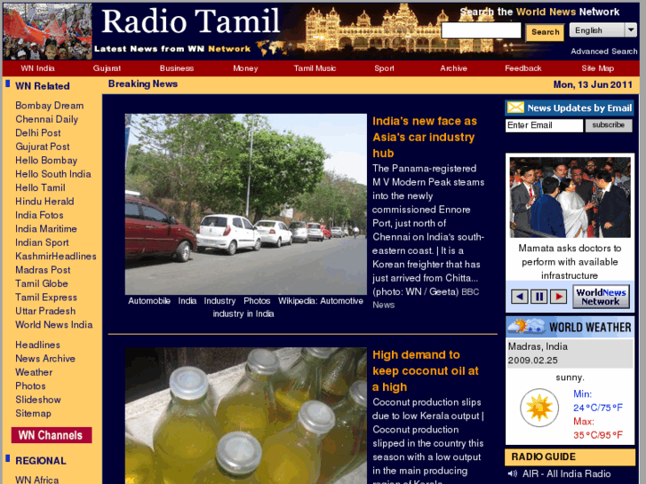Open Wikipedia Automotive industry in India link
The width and height of the screenshot is (646, 484).
288,307
